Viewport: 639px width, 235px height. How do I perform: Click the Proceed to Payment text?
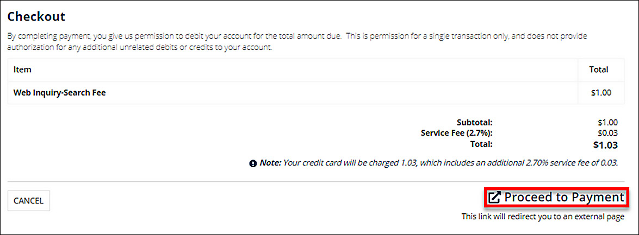pyautogui.click(x=564, y=198)
